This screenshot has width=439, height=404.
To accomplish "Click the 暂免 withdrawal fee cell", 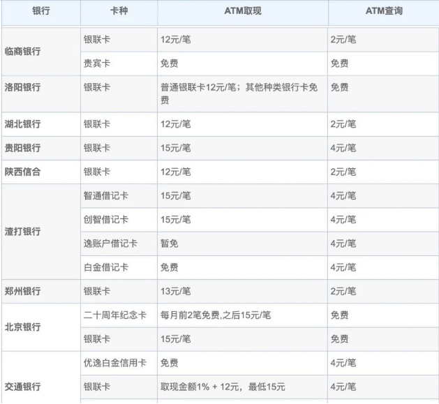I will tap(242, 244).
